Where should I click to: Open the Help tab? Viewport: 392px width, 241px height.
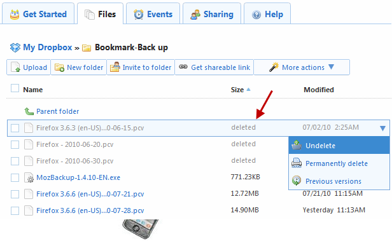267,13
